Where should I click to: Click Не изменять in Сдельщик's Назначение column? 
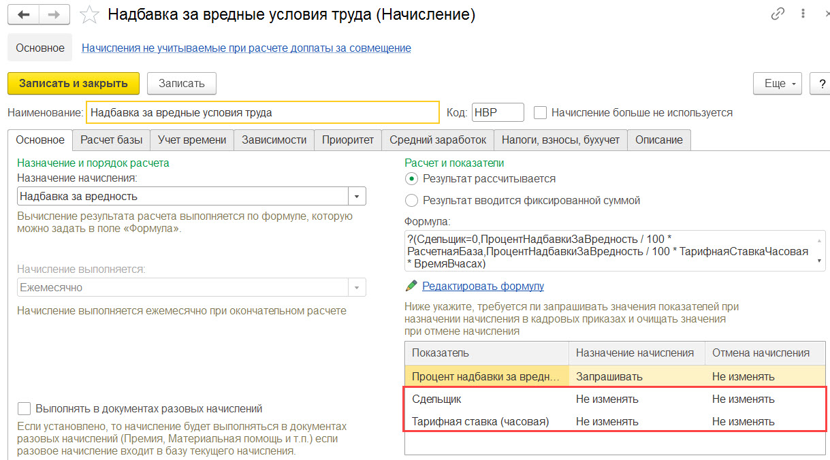637,399
